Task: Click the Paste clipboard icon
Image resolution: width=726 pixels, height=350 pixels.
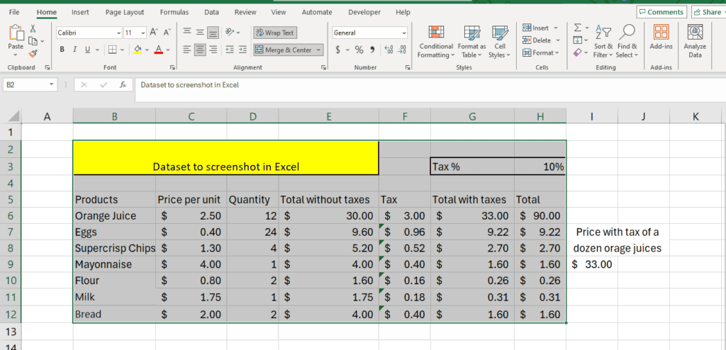Action: pos(16,33)
